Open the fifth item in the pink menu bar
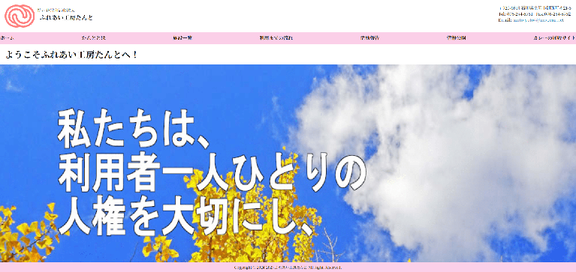 [x=370, y=38]
